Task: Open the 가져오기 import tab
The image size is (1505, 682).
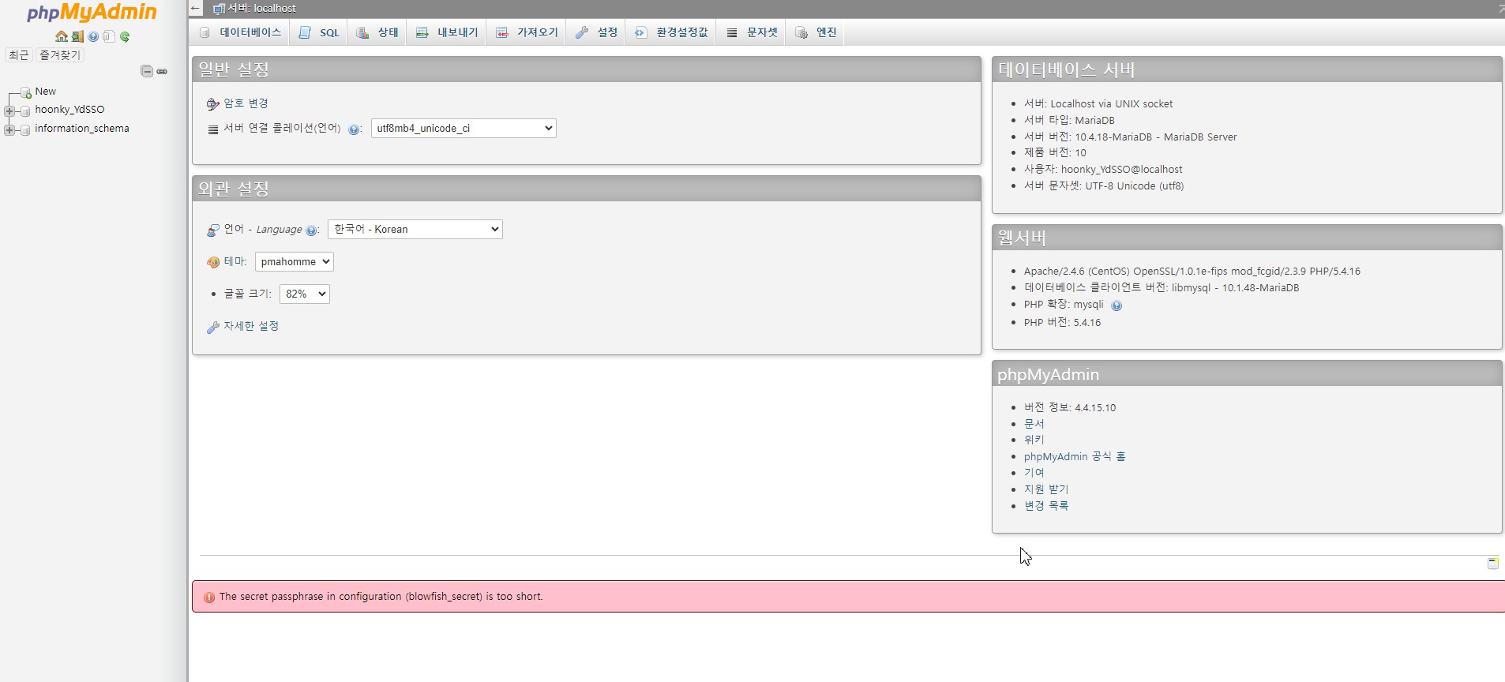Action: 527,32
